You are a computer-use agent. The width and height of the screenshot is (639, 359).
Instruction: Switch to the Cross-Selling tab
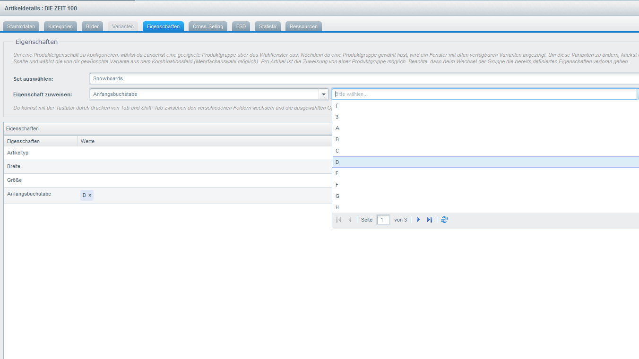pyautogui.click(x=208, y=26)
